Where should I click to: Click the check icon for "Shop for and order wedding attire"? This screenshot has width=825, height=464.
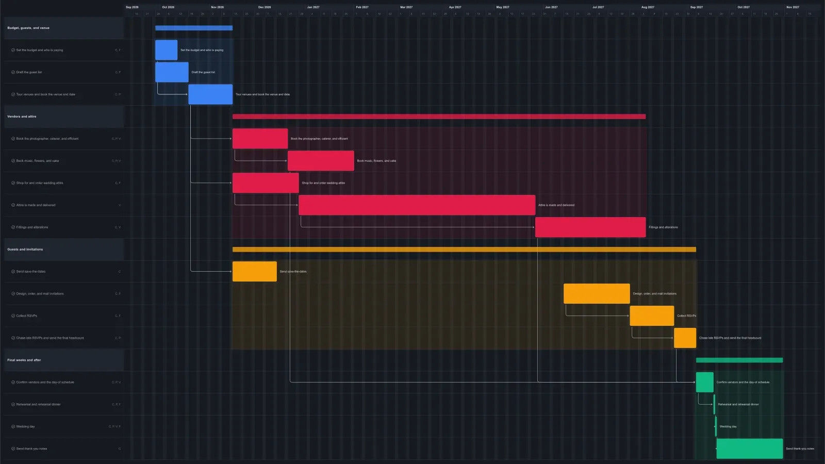click(13, 183)
